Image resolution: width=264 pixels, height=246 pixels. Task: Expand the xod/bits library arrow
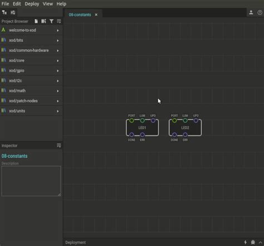tap(58, 40)
